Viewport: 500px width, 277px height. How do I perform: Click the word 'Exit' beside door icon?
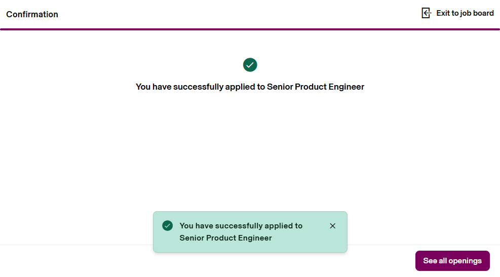click(443, 13)
